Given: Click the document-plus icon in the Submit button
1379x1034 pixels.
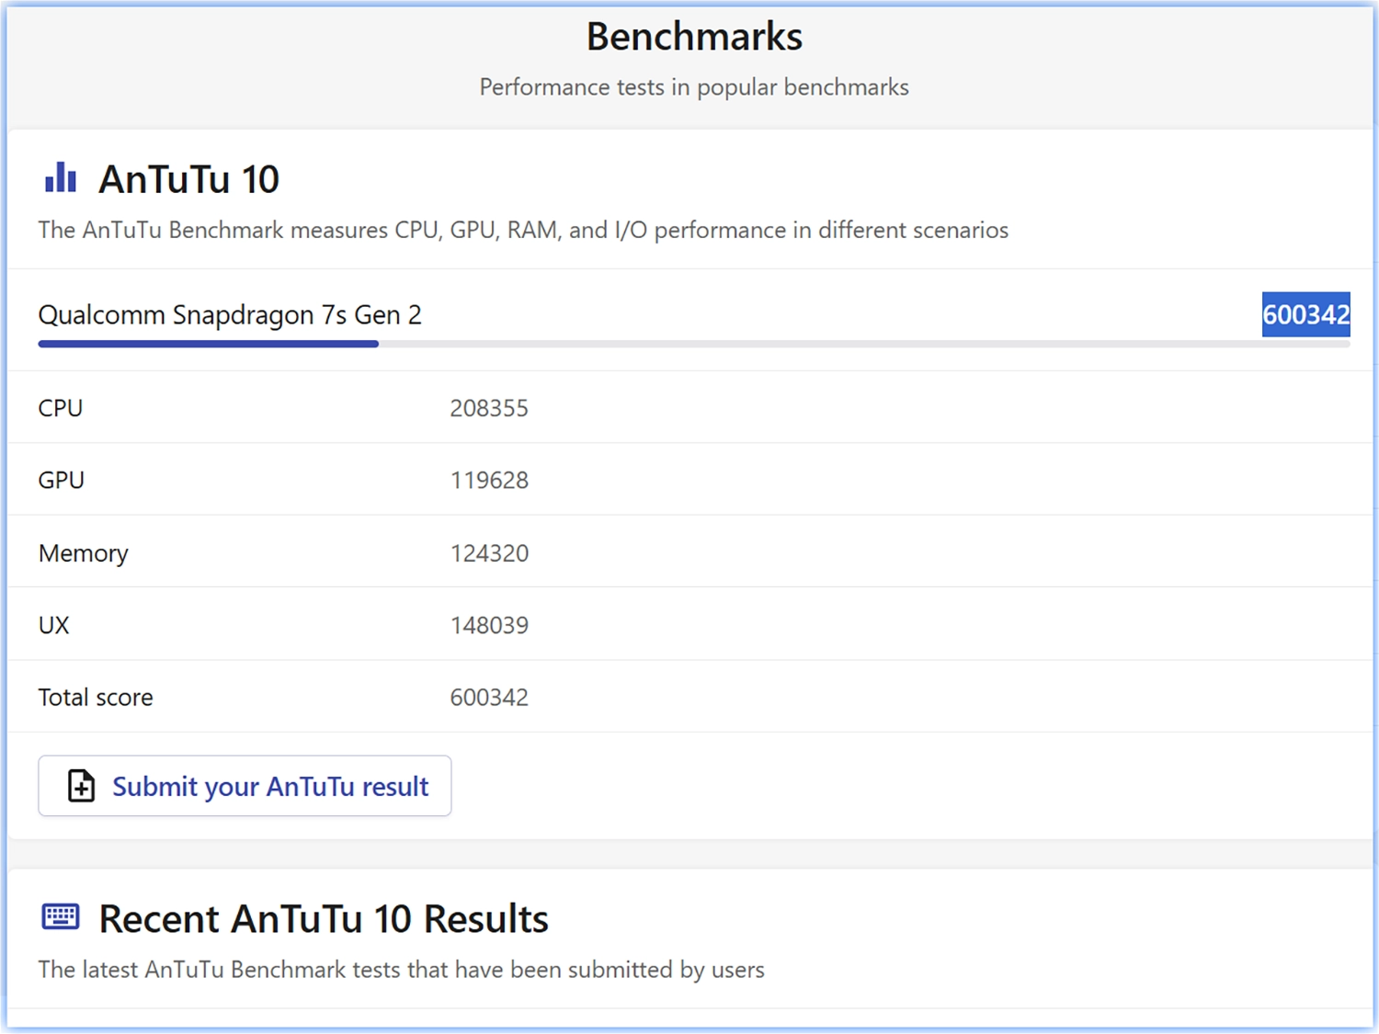Looking at the screenshot, I should [x=81, y=786].
